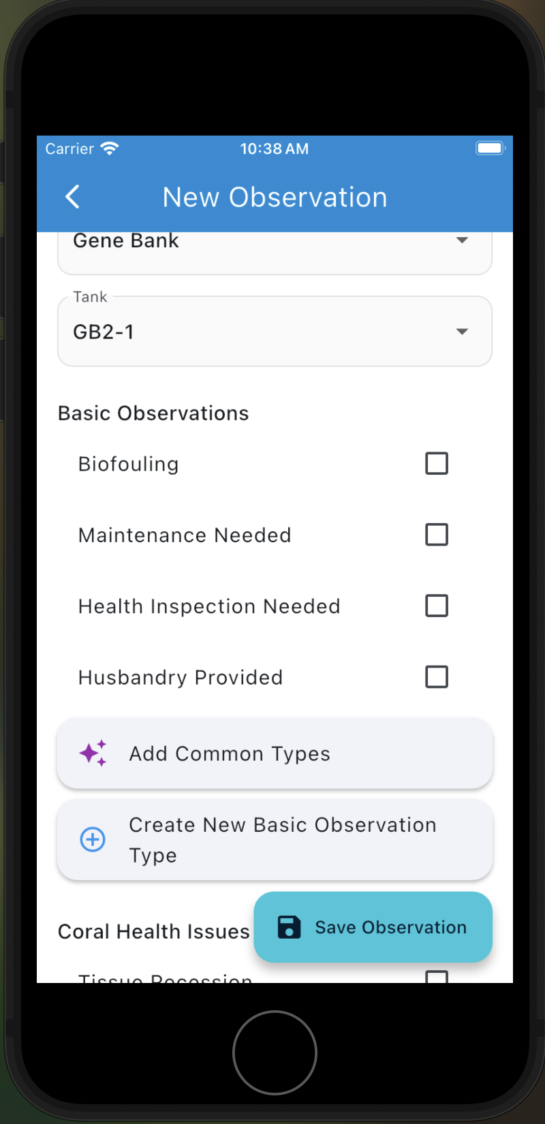
Task: Go back using the header arrow
Action: point(72,197)
